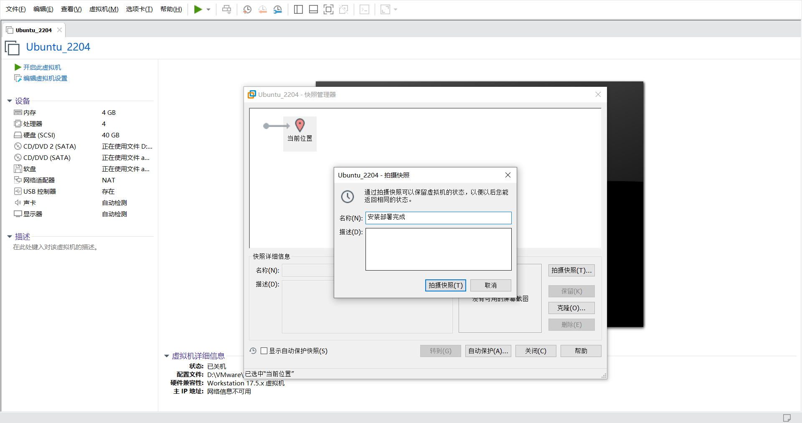
Task: Close the 快照管理器 window with X
Action: [598, 94]
